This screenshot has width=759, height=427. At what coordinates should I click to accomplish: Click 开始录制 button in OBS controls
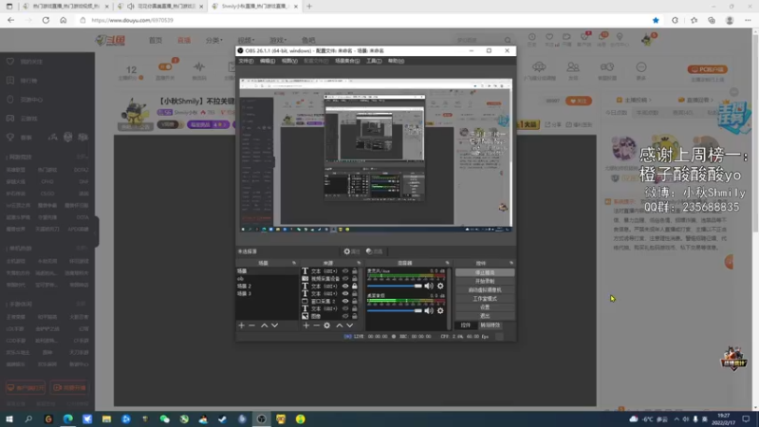[485, 281]
